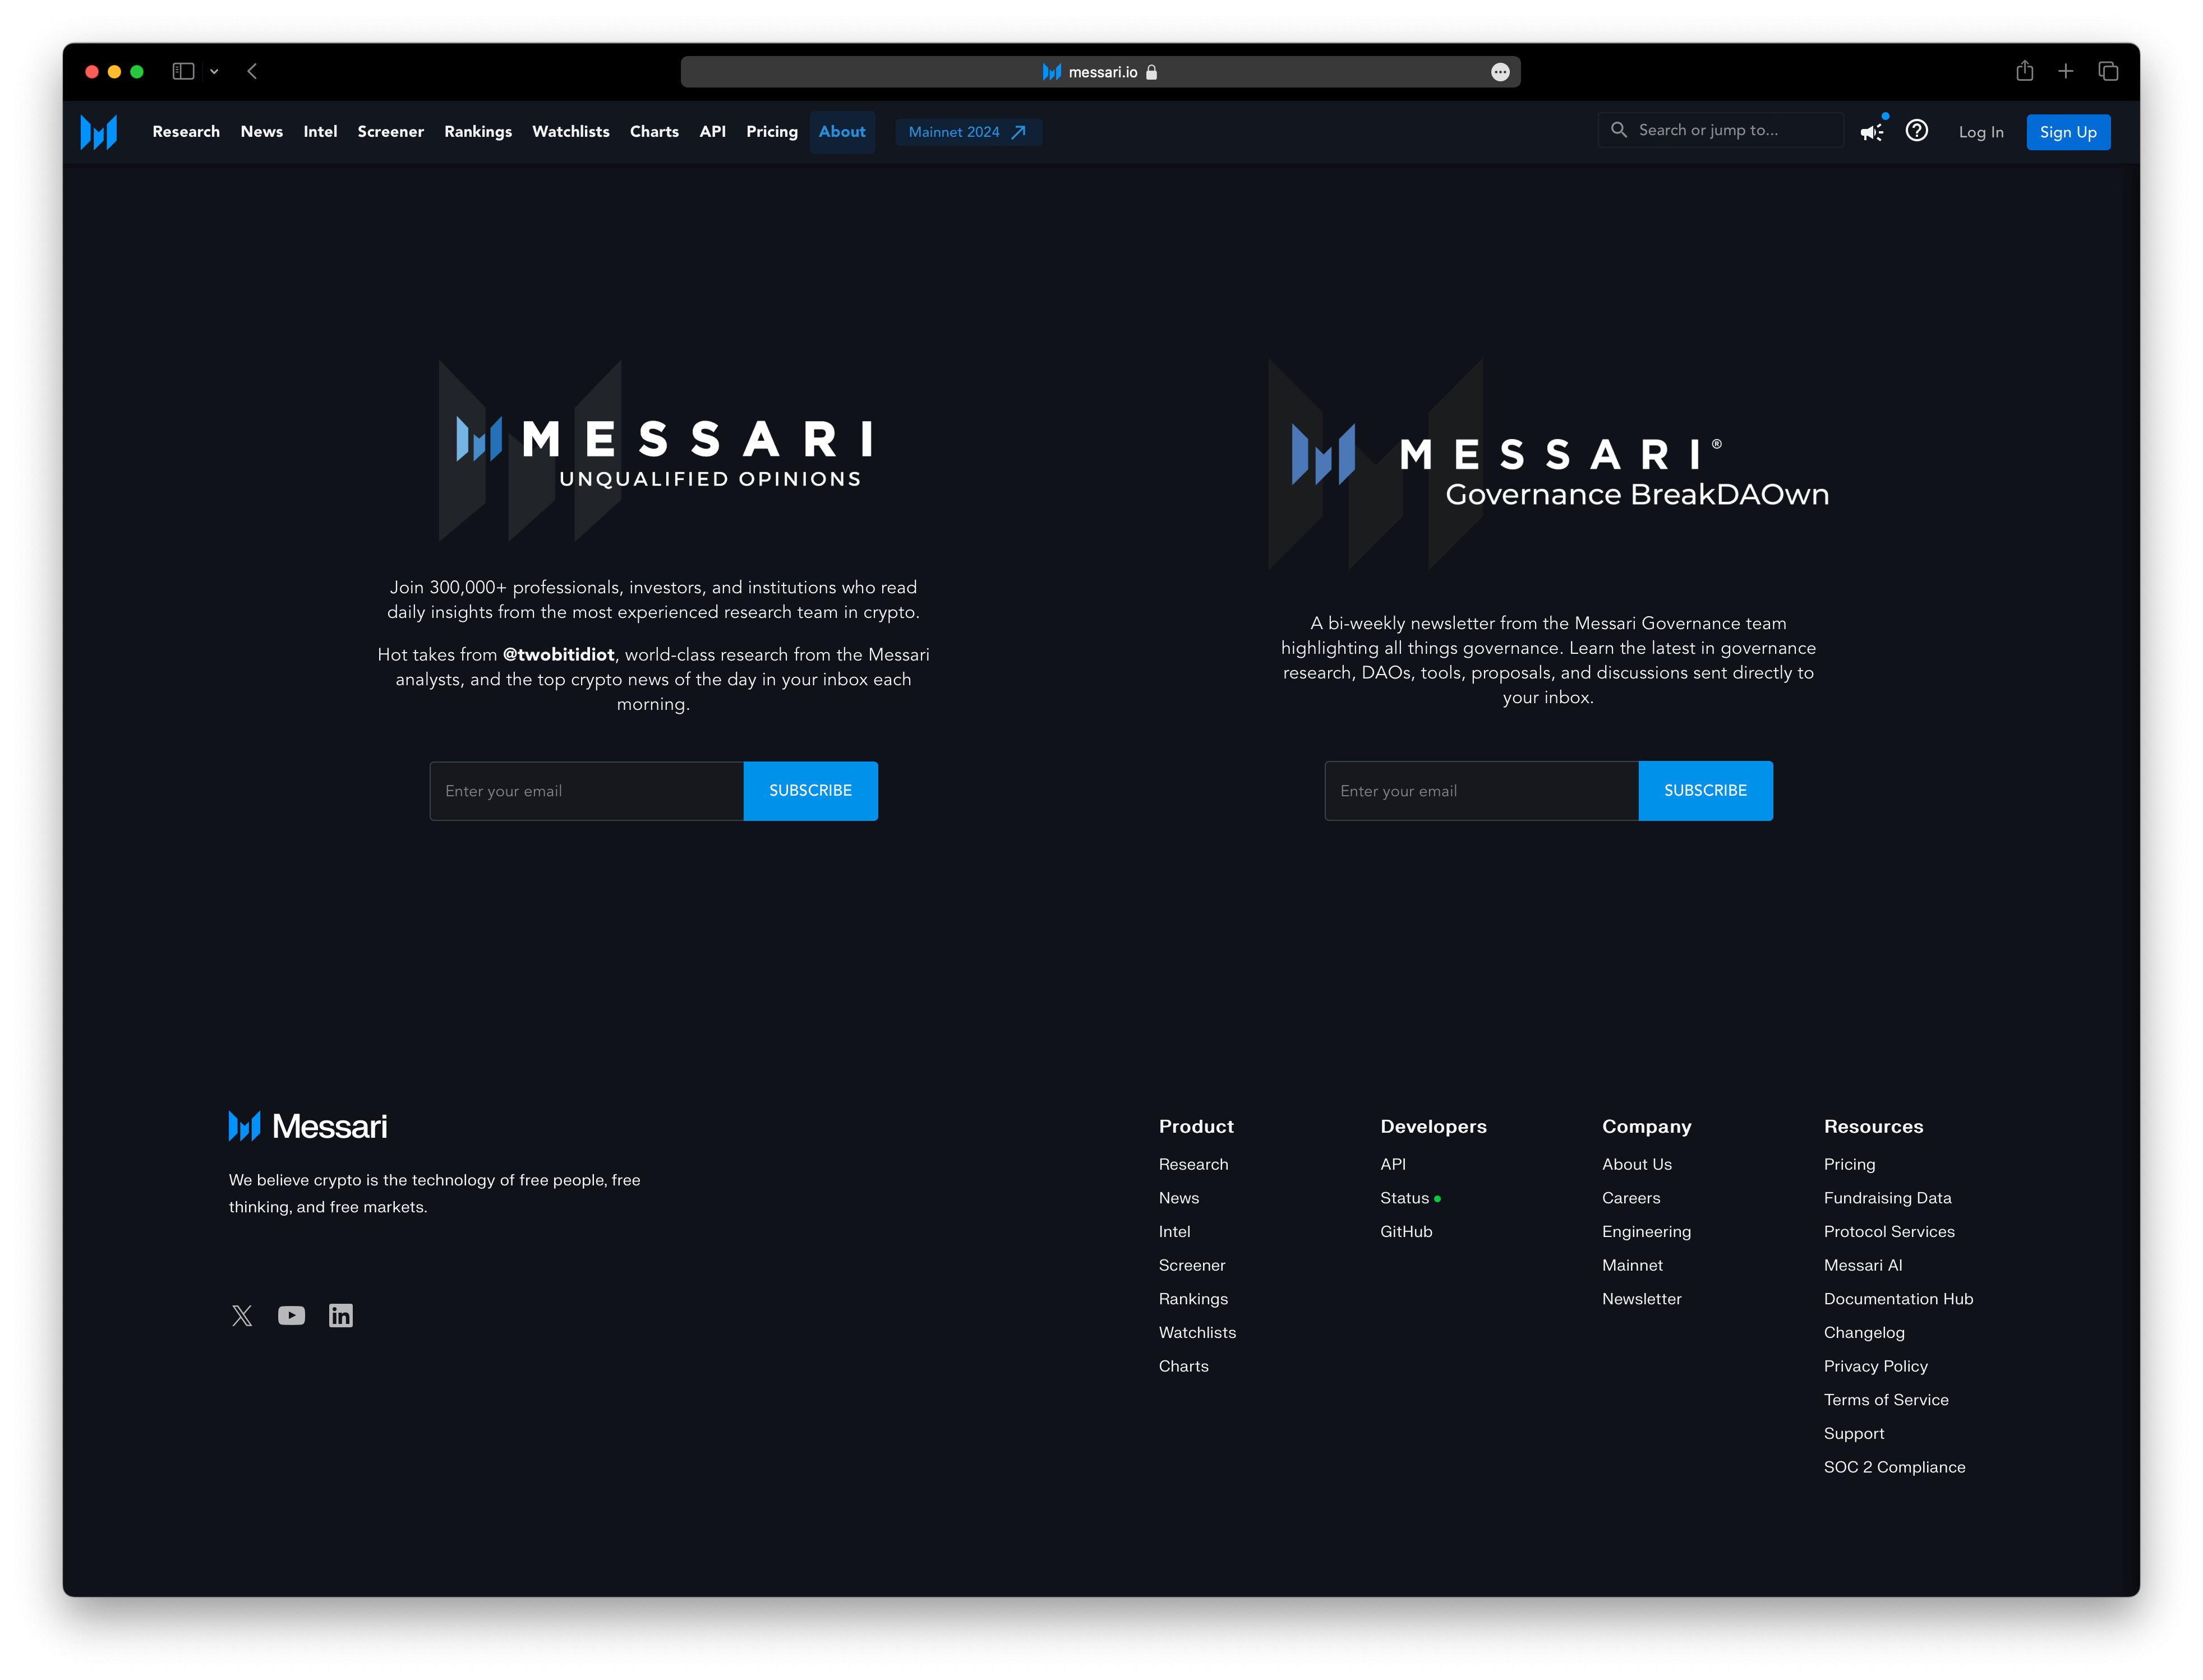Open the Watchlists nav item

(571, 132)
